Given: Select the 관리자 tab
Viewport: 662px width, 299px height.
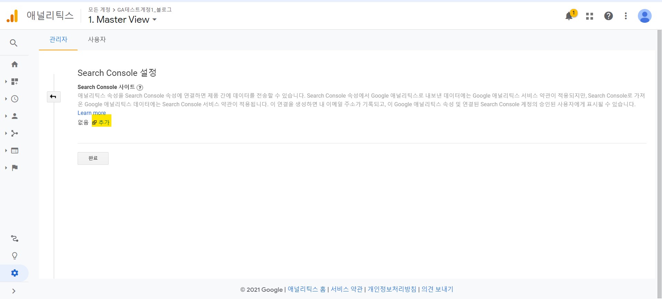Looking at the screenshot, I should 58,40.
